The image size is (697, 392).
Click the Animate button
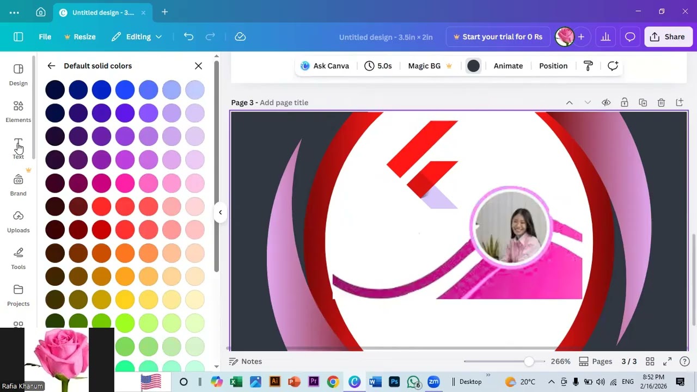[508, 66]
